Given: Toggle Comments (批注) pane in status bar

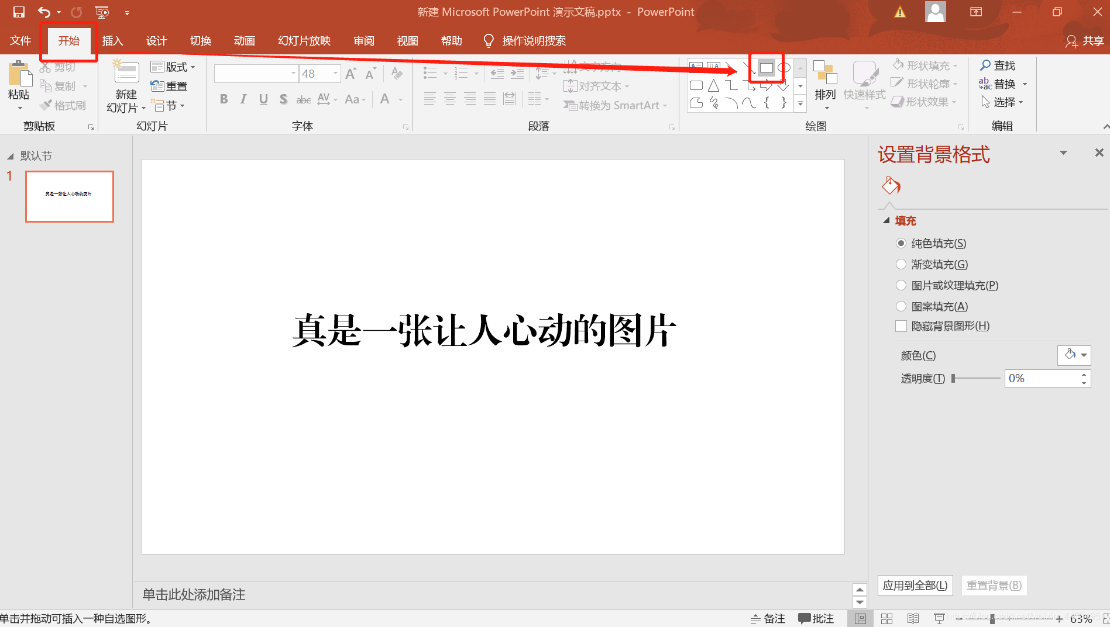Looking at the screenshot, I should [x=816, y=618].
